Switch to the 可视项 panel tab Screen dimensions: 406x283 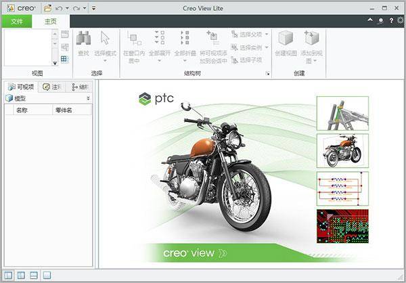tap(21, 87)
